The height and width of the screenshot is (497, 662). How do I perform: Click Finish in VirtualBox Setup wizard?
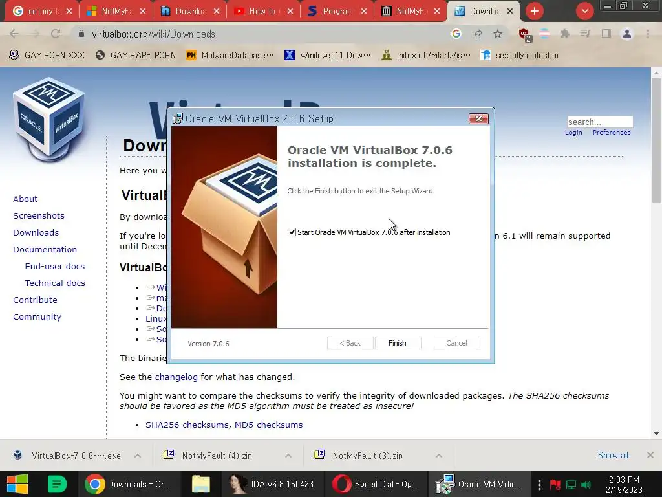click(398, 343)
